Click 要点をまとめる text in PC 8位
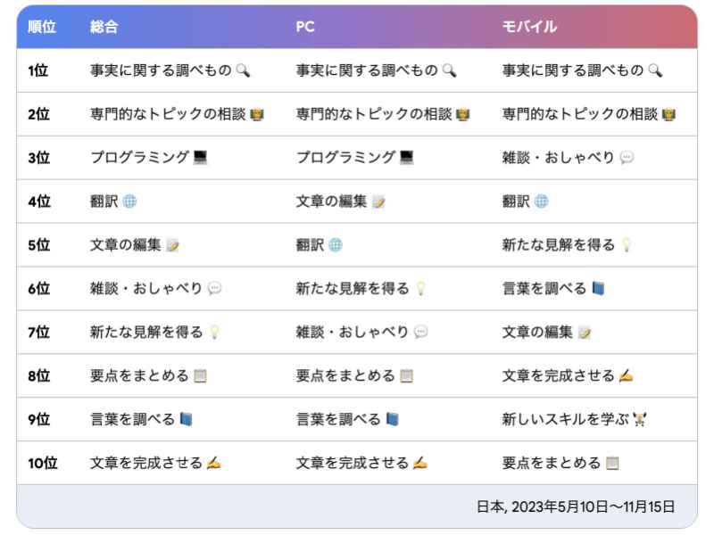This screenshot has height=535, width=714. [x=345, y=375]
